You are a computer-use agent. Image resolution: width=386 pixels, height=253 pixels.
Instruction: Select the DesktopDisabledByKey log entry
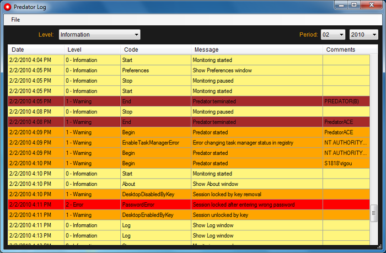189,194
